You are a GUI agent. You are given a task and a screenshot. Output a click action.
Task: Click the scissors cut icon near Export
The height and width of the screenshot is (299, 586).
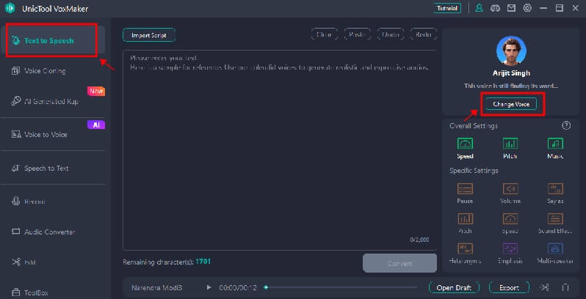click(x=545, y=287)
